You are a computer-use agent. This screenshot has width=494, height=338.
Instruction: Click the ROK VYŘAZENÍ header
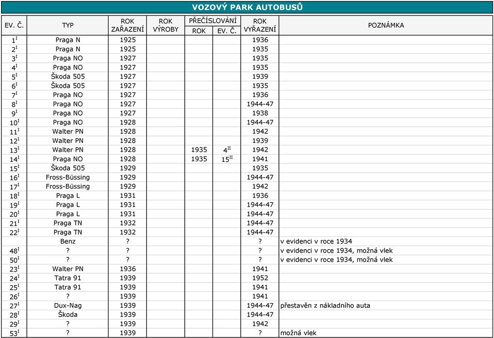[260, 25]
